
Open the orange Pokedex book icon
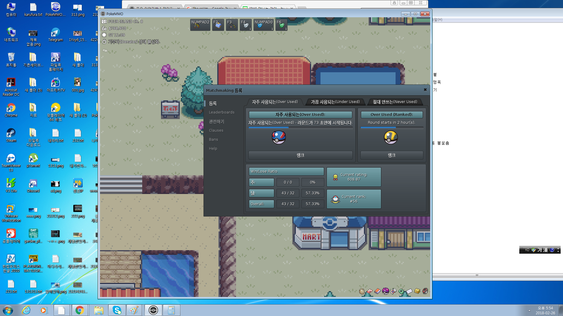[378, 291]
